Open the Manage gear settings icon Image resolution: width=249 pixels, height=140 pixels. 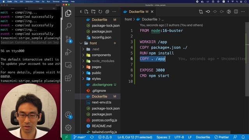pos(68,128)
